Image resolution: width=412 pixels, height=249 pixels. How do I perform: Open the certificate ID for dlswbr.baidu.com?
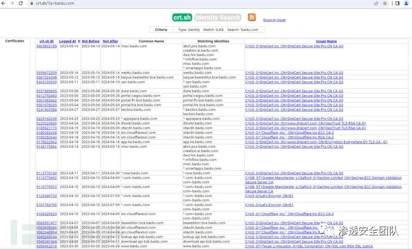pos(47,124)
